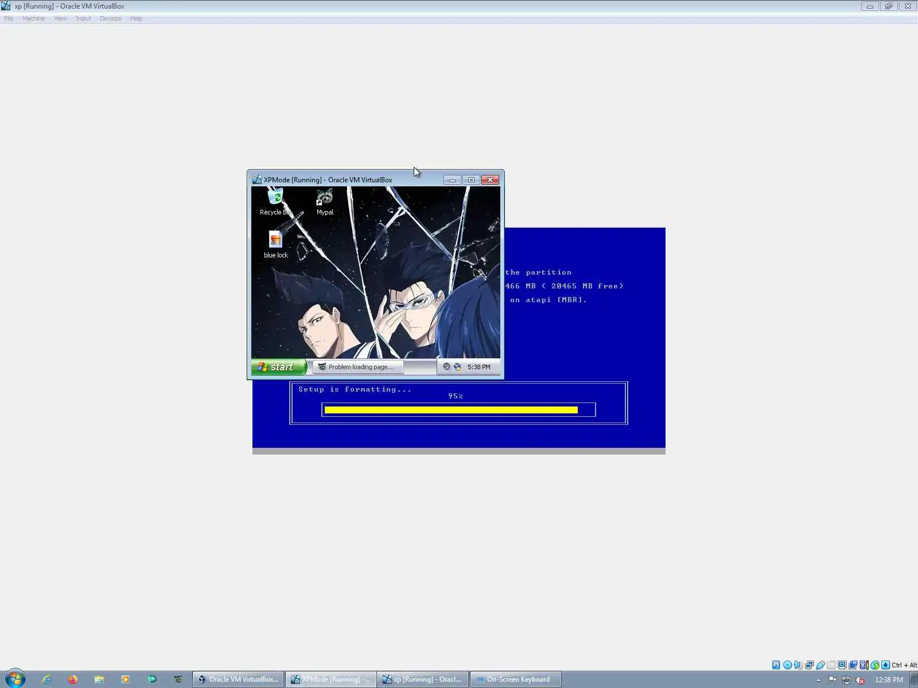Click the network status icon

coord(809,665)
